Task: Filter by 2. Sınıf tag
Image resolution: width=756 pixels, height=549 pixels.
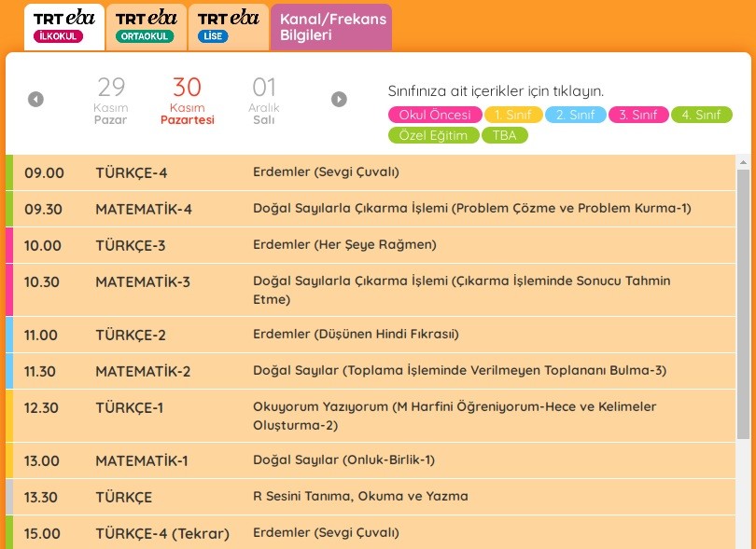Action: (575, 115)
